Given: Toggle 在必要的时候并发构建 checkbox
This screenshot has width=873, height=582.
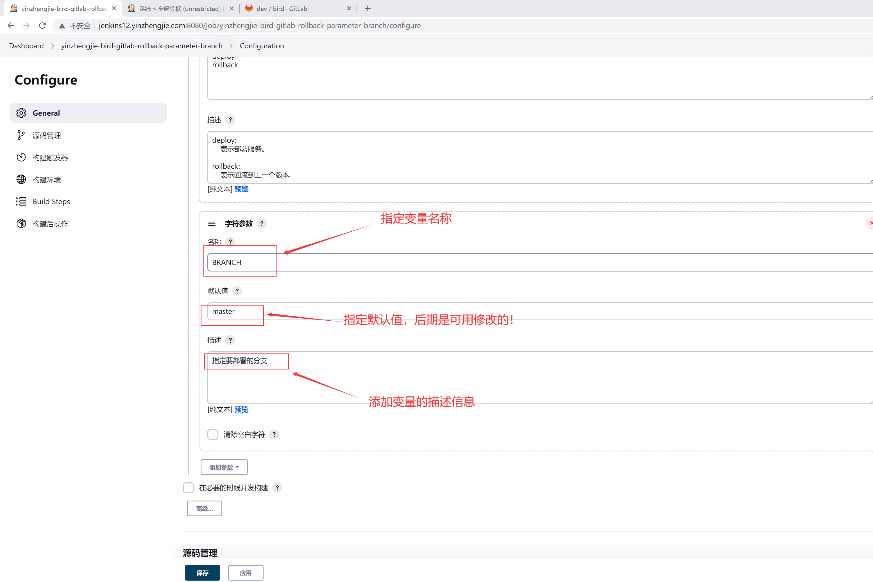Looking at the screenshot, I should [188, 488].
